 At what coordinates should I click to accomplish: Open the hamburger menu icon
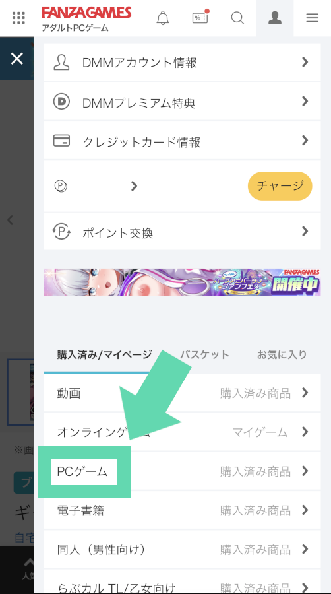click(x=312, y=18)
